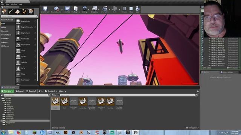
Task: Open the File menu
Action: pos(3,4)
